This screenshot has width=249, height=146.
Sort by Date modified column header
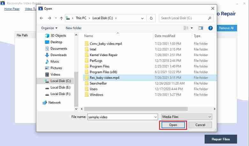[x=165, y=36]
